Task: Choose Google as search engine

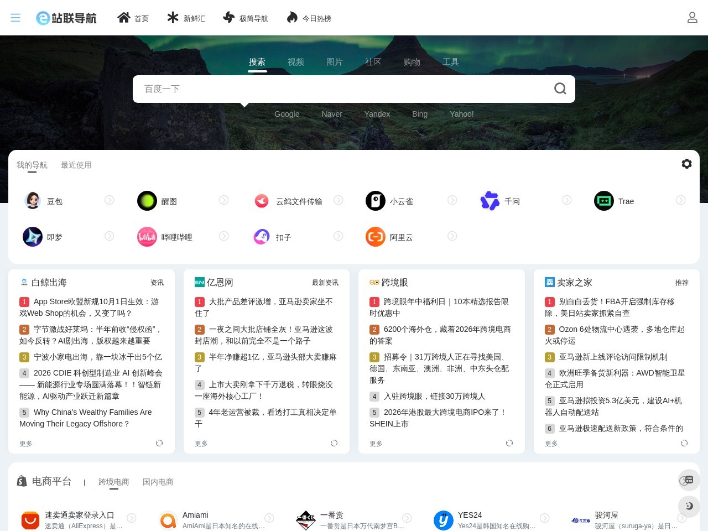Action: pos(287,114)
